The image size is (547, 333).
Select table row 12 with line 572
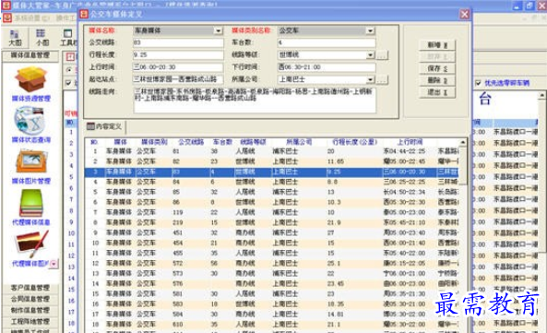[x=272, y=263]
